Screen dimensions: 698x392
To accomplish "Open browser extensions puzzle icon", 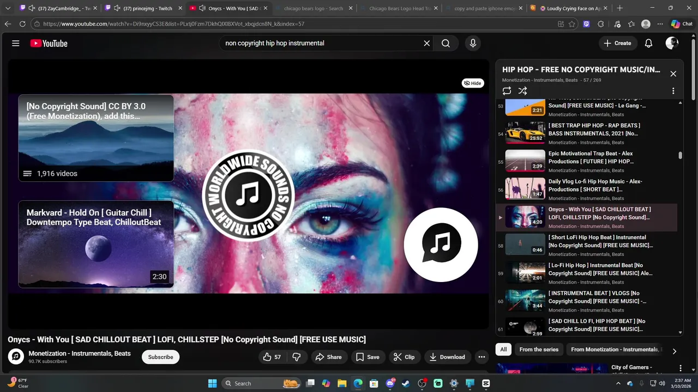I will tap(601, 24).
